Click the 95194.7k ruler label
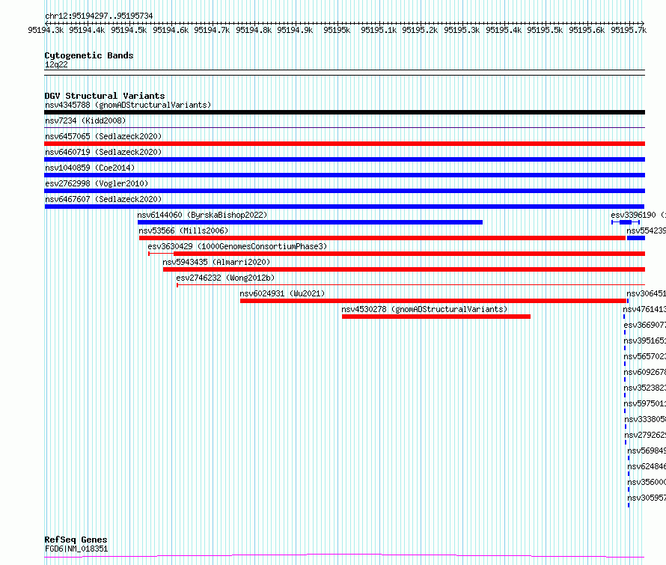The height and width of the screenshot is (565, 666). coord(212,30)
